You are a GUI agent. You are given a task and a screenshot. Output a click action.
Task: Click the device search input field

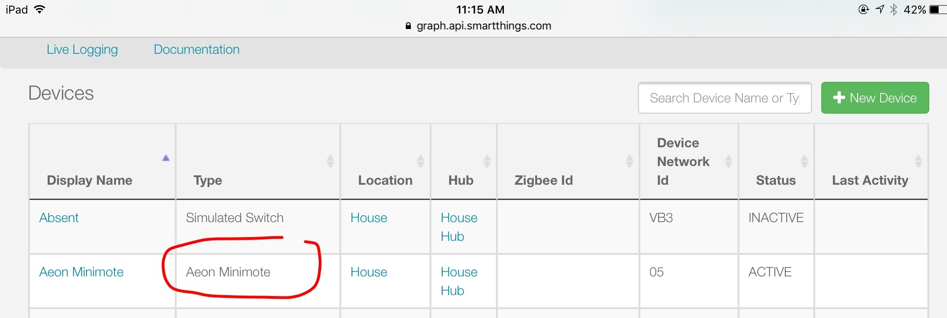tap(725, 98)
